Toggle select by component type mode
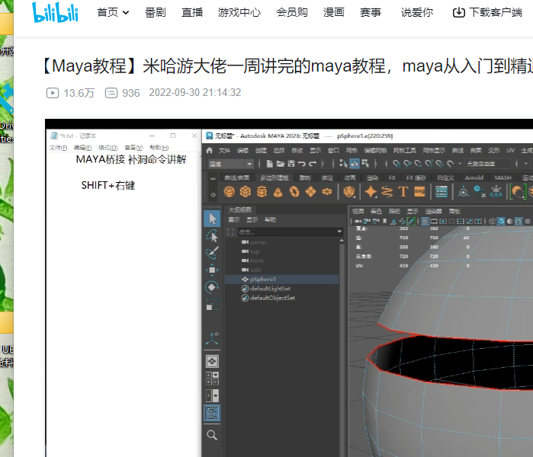 click(365, 164)
